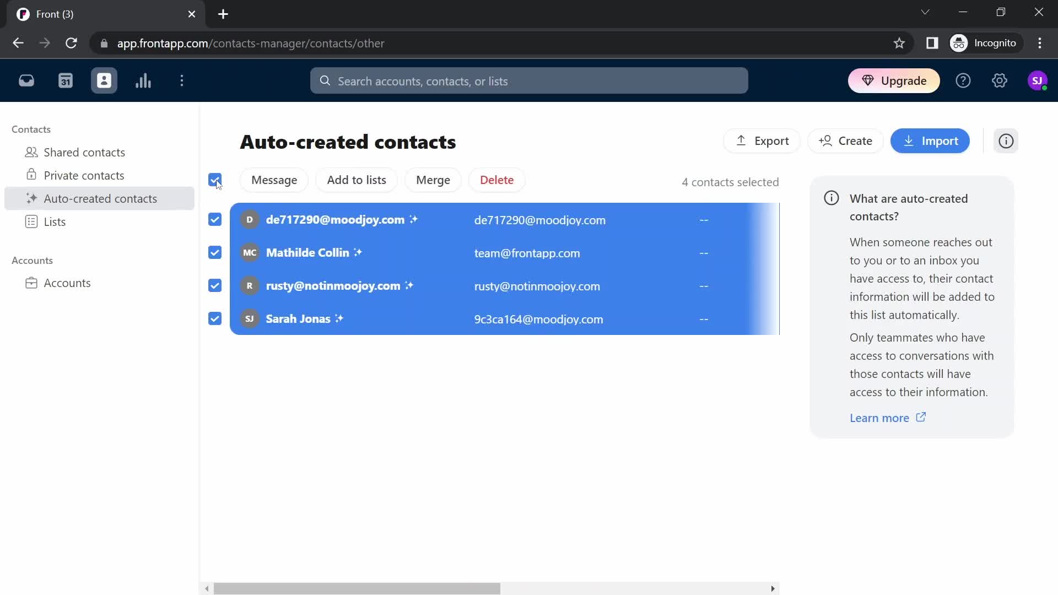Click the Contacts manager icon in sidebar
The image size is (1058, 595).
pos(104,80)
